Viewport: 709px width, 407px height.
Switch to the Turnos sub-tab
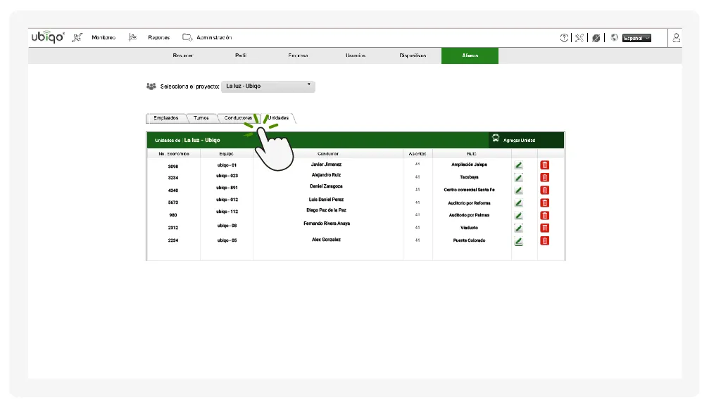click(201, 118)
